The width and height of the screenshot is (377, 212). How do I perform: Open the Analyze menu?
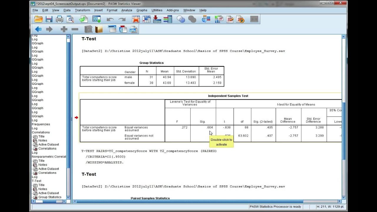[x=127, y=10]
